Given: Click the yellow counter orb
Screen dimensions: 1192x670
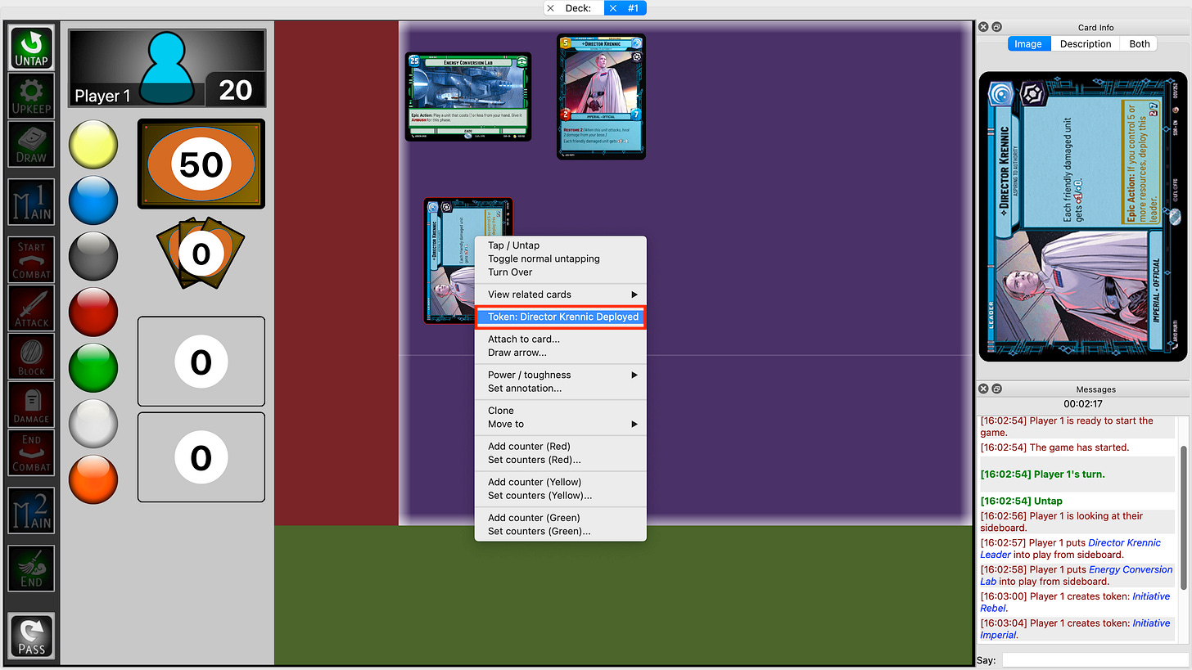Looking at the screenshot, I should tap(93, 145).
